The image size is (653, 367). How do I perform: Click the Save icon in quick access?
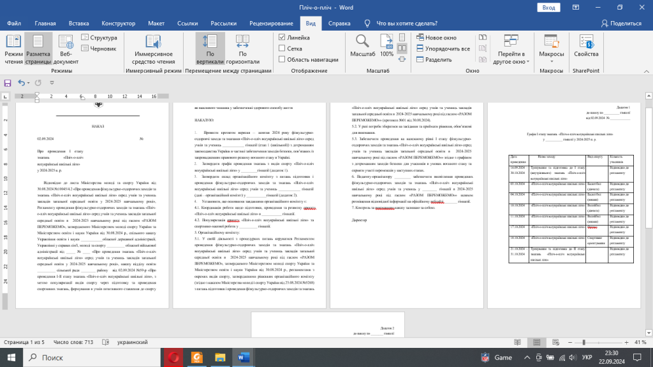[x=8, y=83]
